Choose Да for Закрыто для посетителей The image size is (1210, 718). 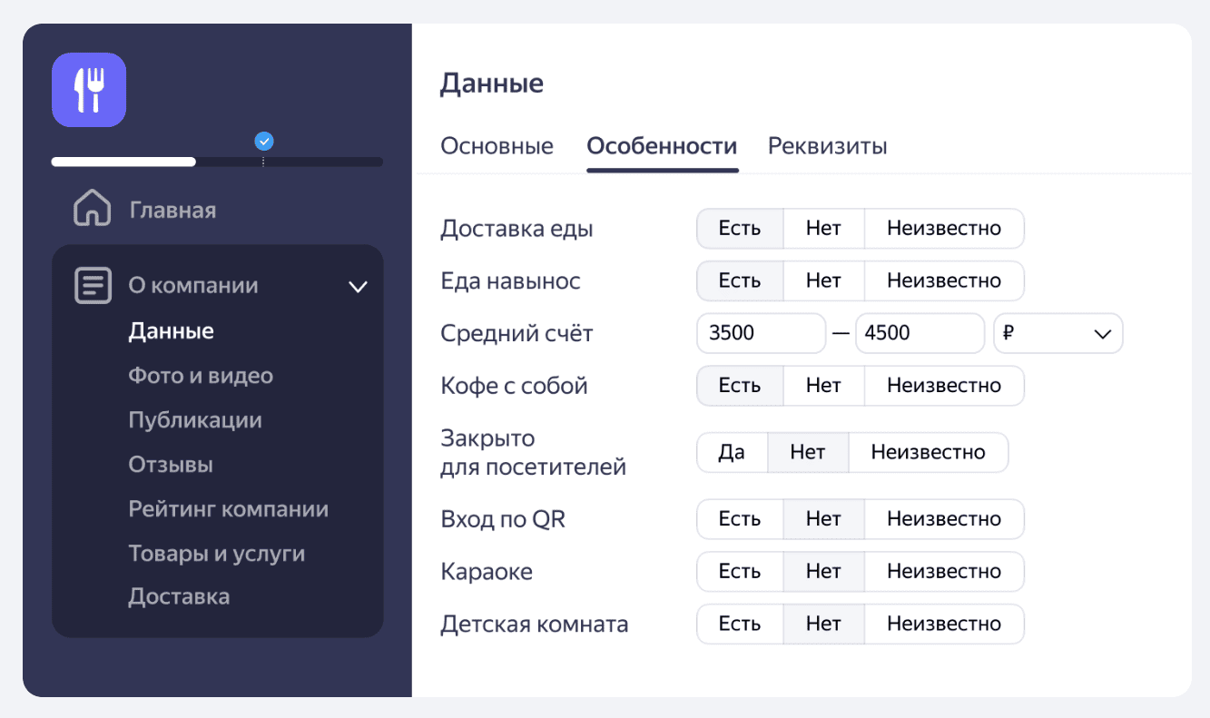pyautogui.click(x=732, y=452)
